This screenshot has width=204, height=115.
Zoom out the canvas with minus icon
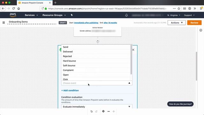point(109,111)
